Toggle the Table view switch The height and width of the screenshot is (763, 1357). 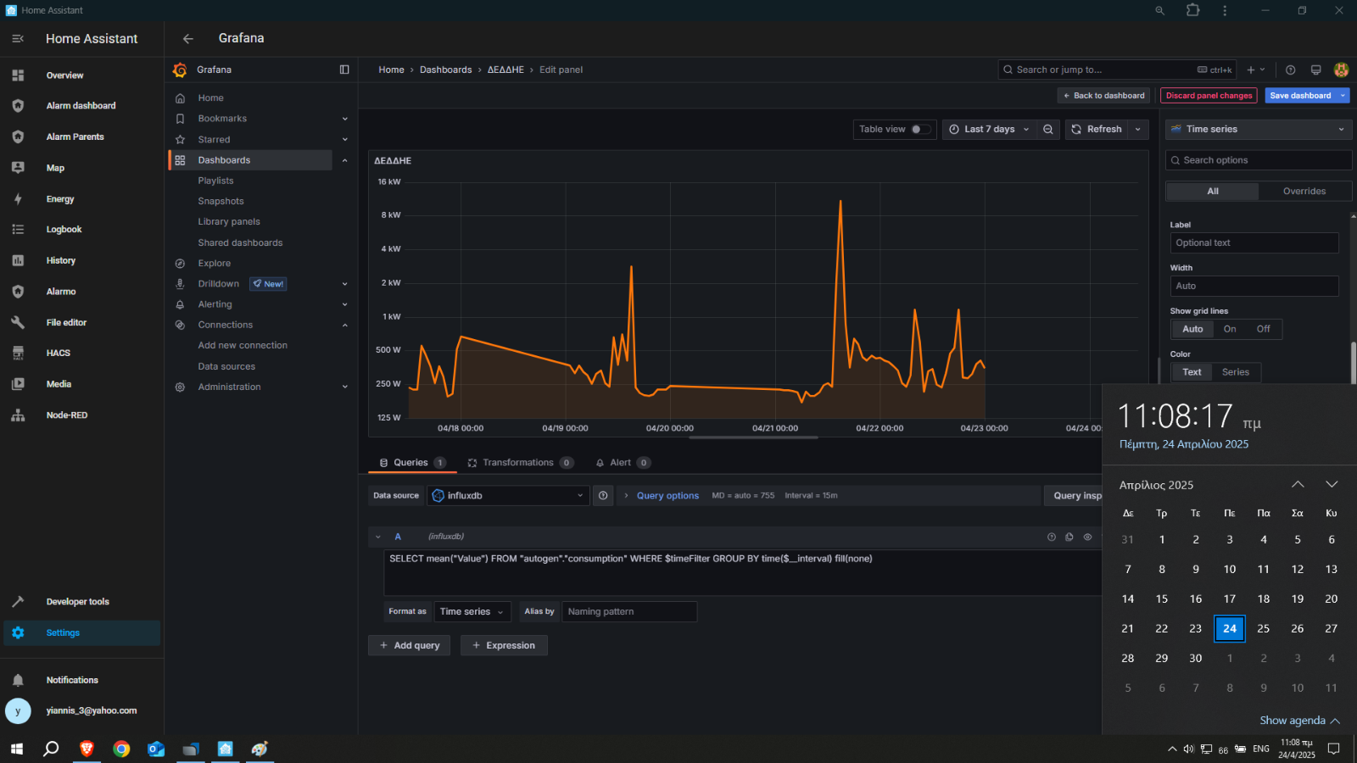tap(921, 130)
